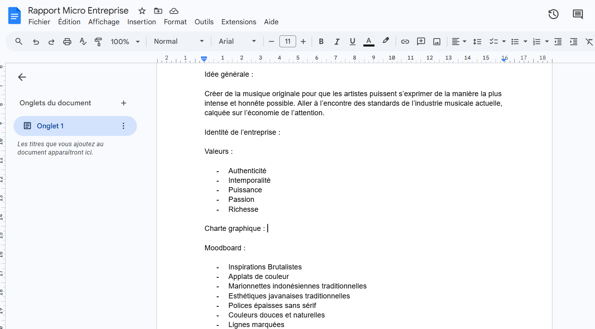This screenshot has height=329, width=595.
Task: Open the Normal paragraph style dropdown
Action: pos(179,41)
